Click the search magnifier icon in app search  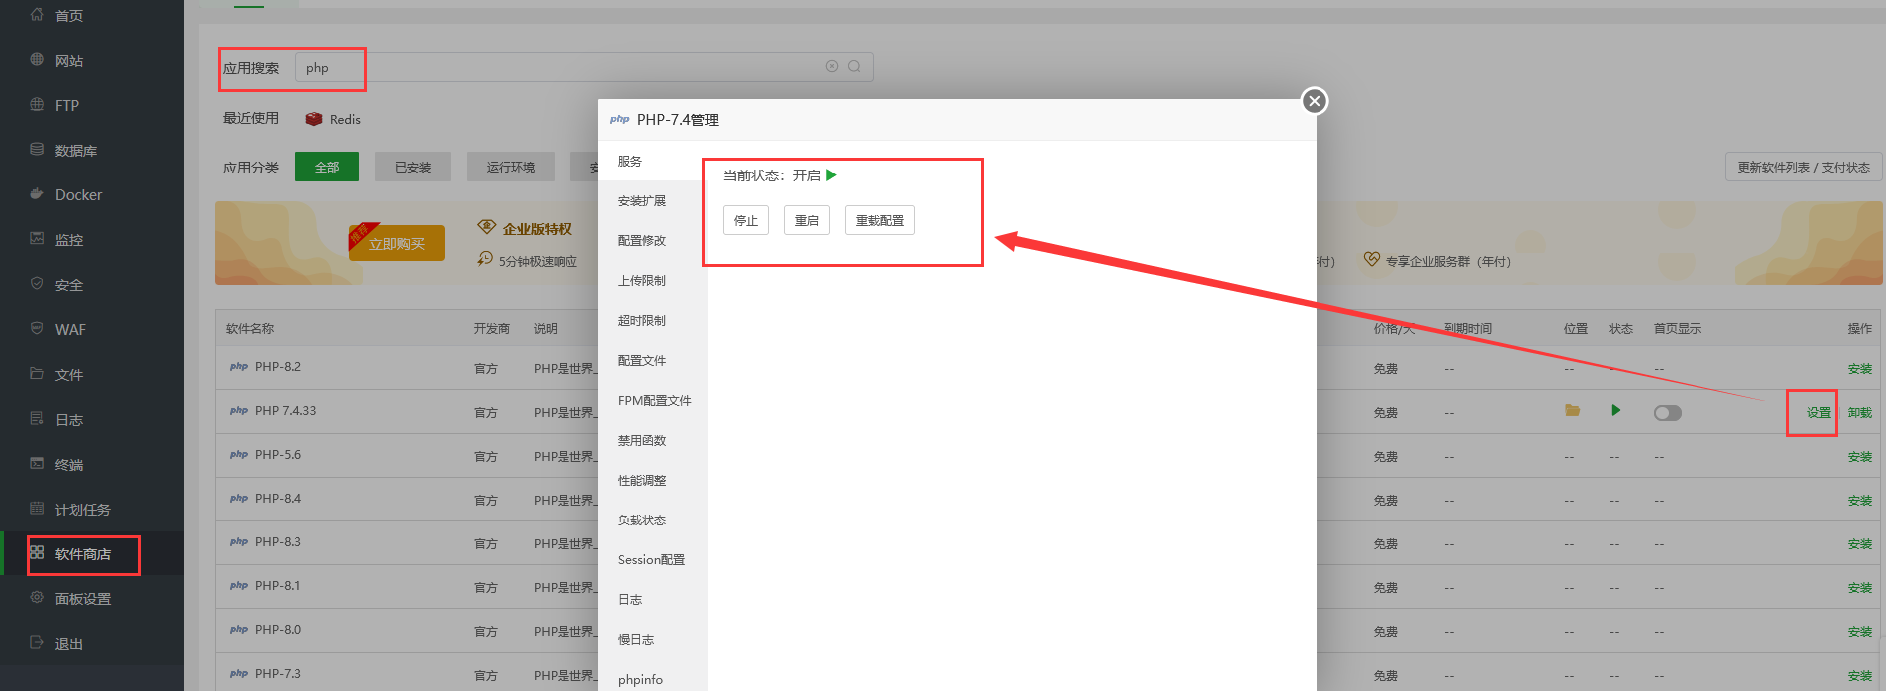click(x=854, y=67)
